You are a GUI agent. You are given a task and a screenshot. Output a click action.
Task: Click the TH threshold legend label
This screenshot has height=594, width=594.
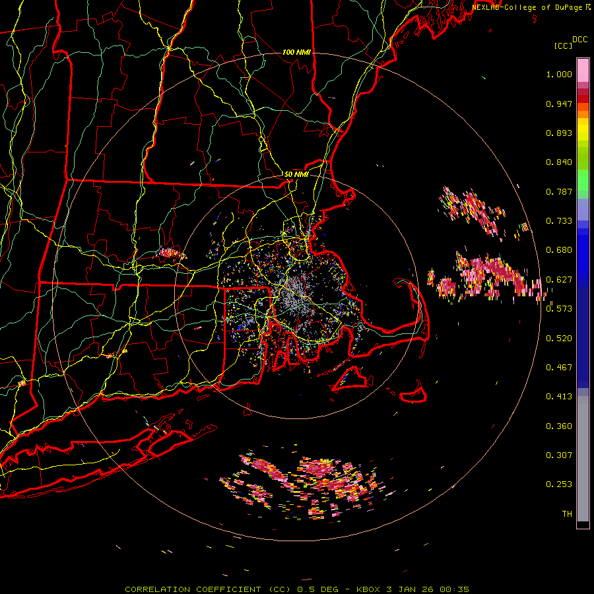[567, 514]
